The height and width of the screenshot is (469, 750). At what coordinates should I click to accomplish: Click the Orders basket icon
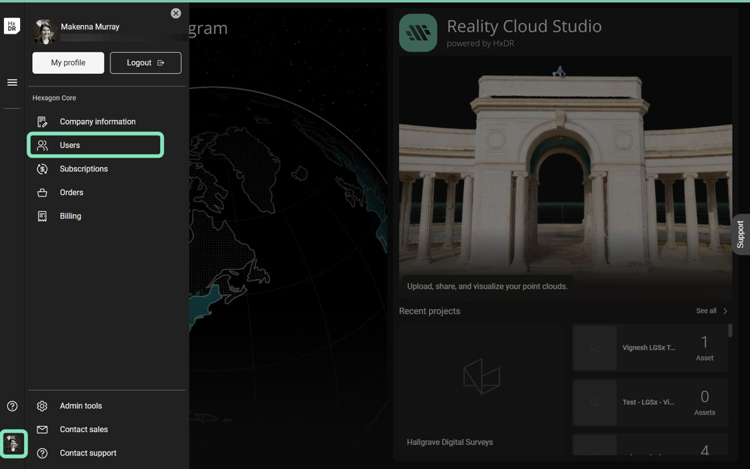42,193
